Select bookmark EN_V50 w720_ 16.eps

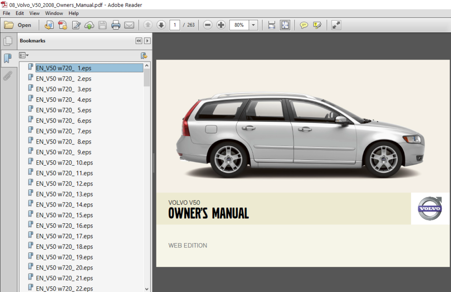pyautogui.click(x=64, y=225)
